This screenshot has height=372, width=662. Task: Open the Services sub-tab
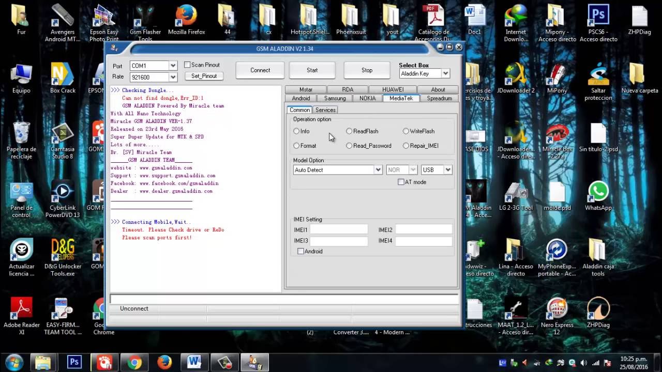click(x=325, y=110)
